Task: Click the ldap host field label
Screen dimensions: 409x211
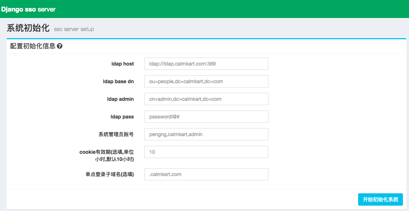Action: pyautogui.click(x=122, y=64)
